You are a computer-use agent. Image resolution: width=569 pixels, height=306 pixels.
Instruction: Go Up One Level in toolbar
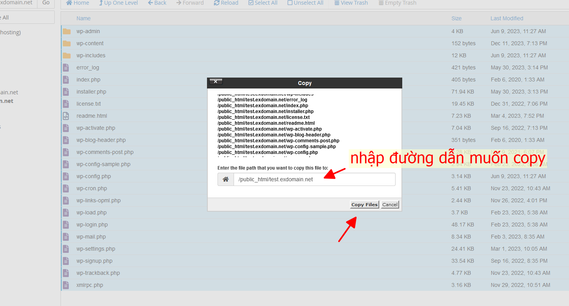(x=118, y=3)
